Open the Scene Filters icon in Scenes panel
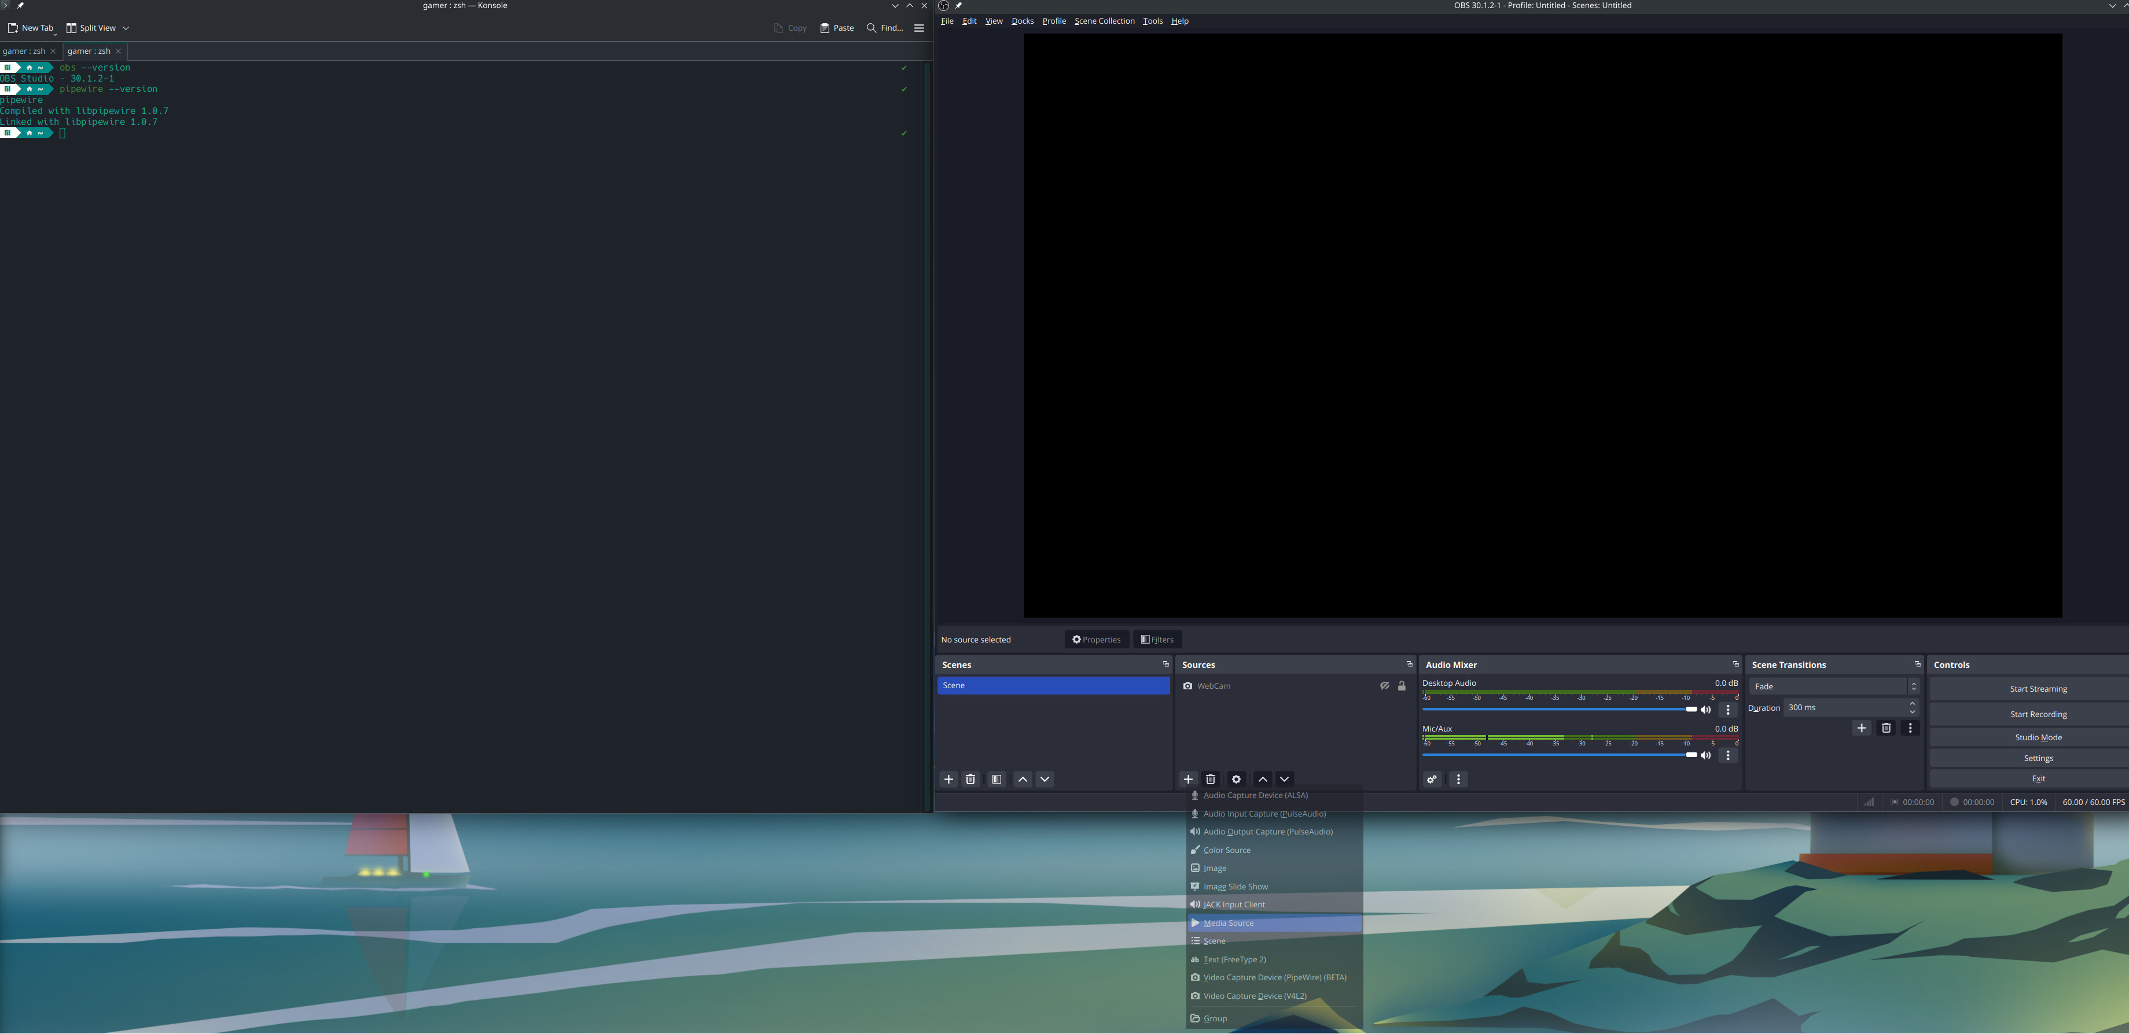 point(996,779)
